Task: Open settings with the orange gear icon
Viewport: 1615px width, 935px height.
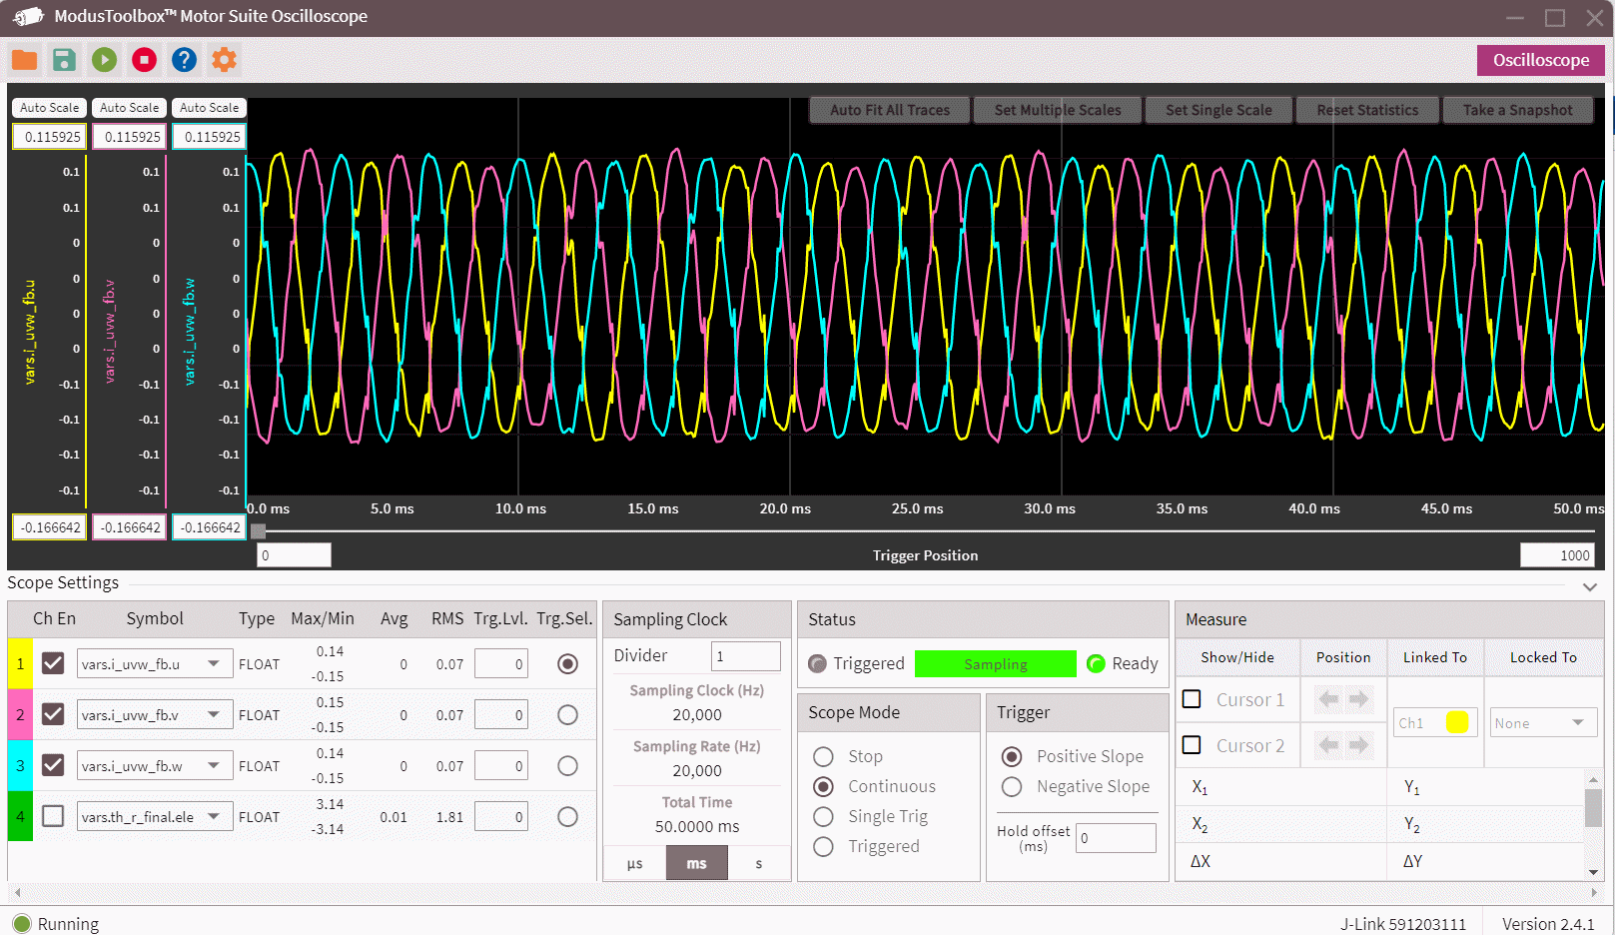Action: pyautogui.click(x=224, y=60)
